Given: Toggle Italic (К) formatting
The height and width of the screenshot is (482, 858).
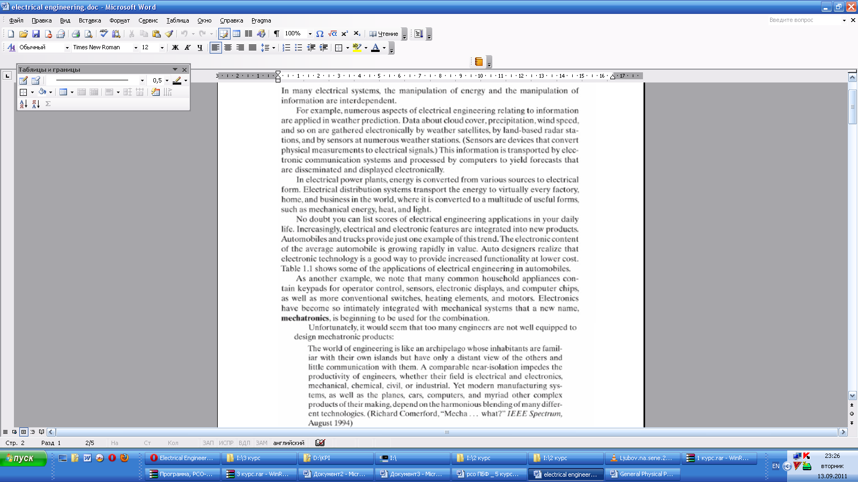Looking at the screenshot, I should [x=187, y=48].
